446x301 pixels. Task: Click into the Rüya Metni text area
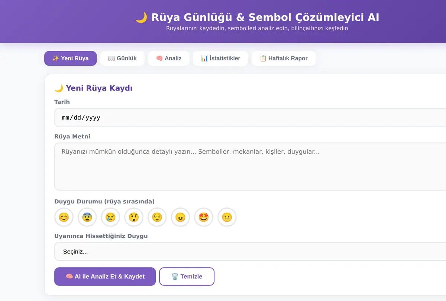[x=250, y=166]
